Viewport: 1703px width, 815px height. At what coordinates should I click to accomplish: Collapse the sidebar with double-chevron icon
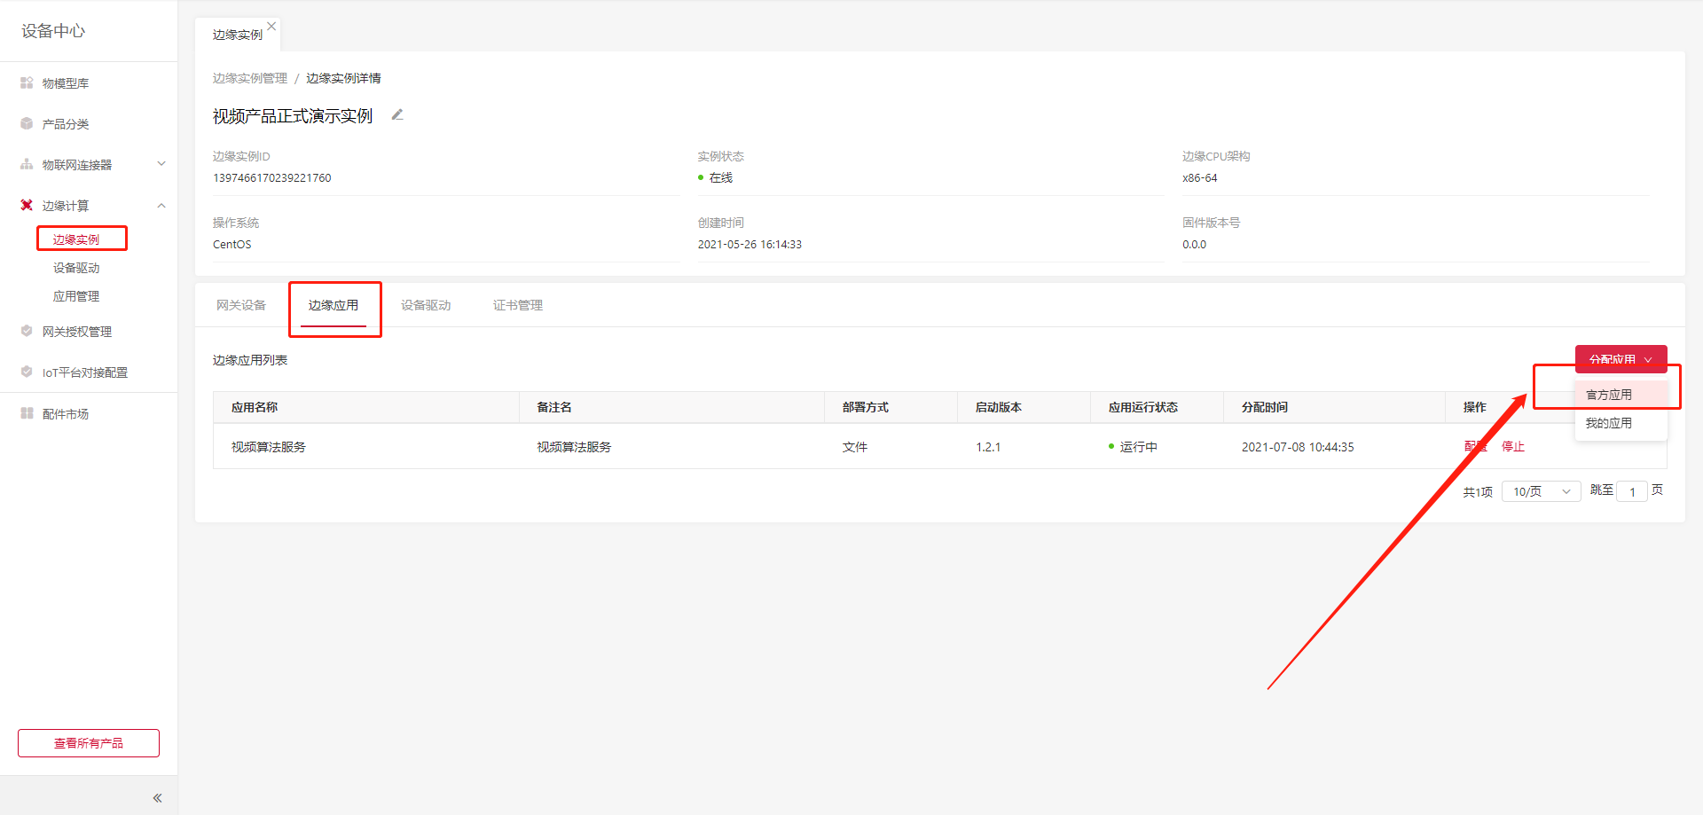pyautogui.click(x=157, y=798)
